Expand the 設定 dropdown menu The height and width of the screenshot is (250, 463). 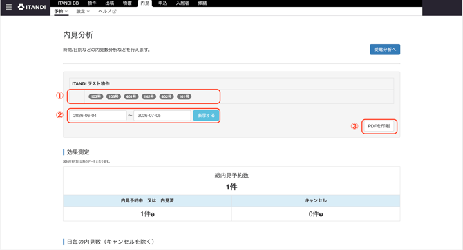[83, 11]
